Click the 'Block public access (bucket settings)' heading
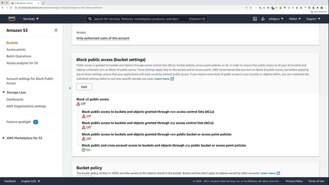The image size is (329, 185). point(111,60)
